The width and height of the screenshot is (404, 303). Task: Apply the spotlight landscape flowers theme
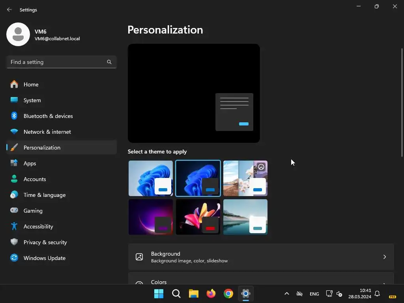pos(245,178)
